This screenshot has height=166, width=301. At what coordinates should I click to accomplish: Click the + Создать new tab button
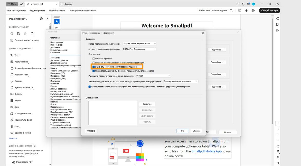pos(67,4)
